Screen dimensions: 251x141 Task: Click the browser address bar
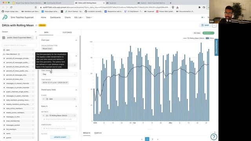click(x=105, y=7)
